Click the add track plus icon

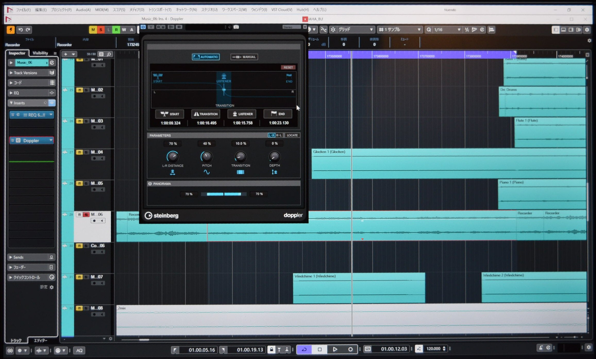pos(66,54)
